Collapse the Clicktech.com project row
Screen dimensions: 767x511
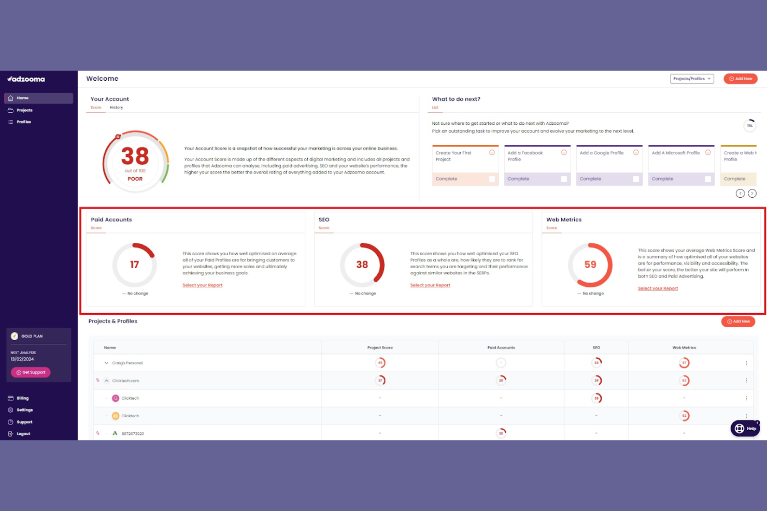click(x=106, y=380)
